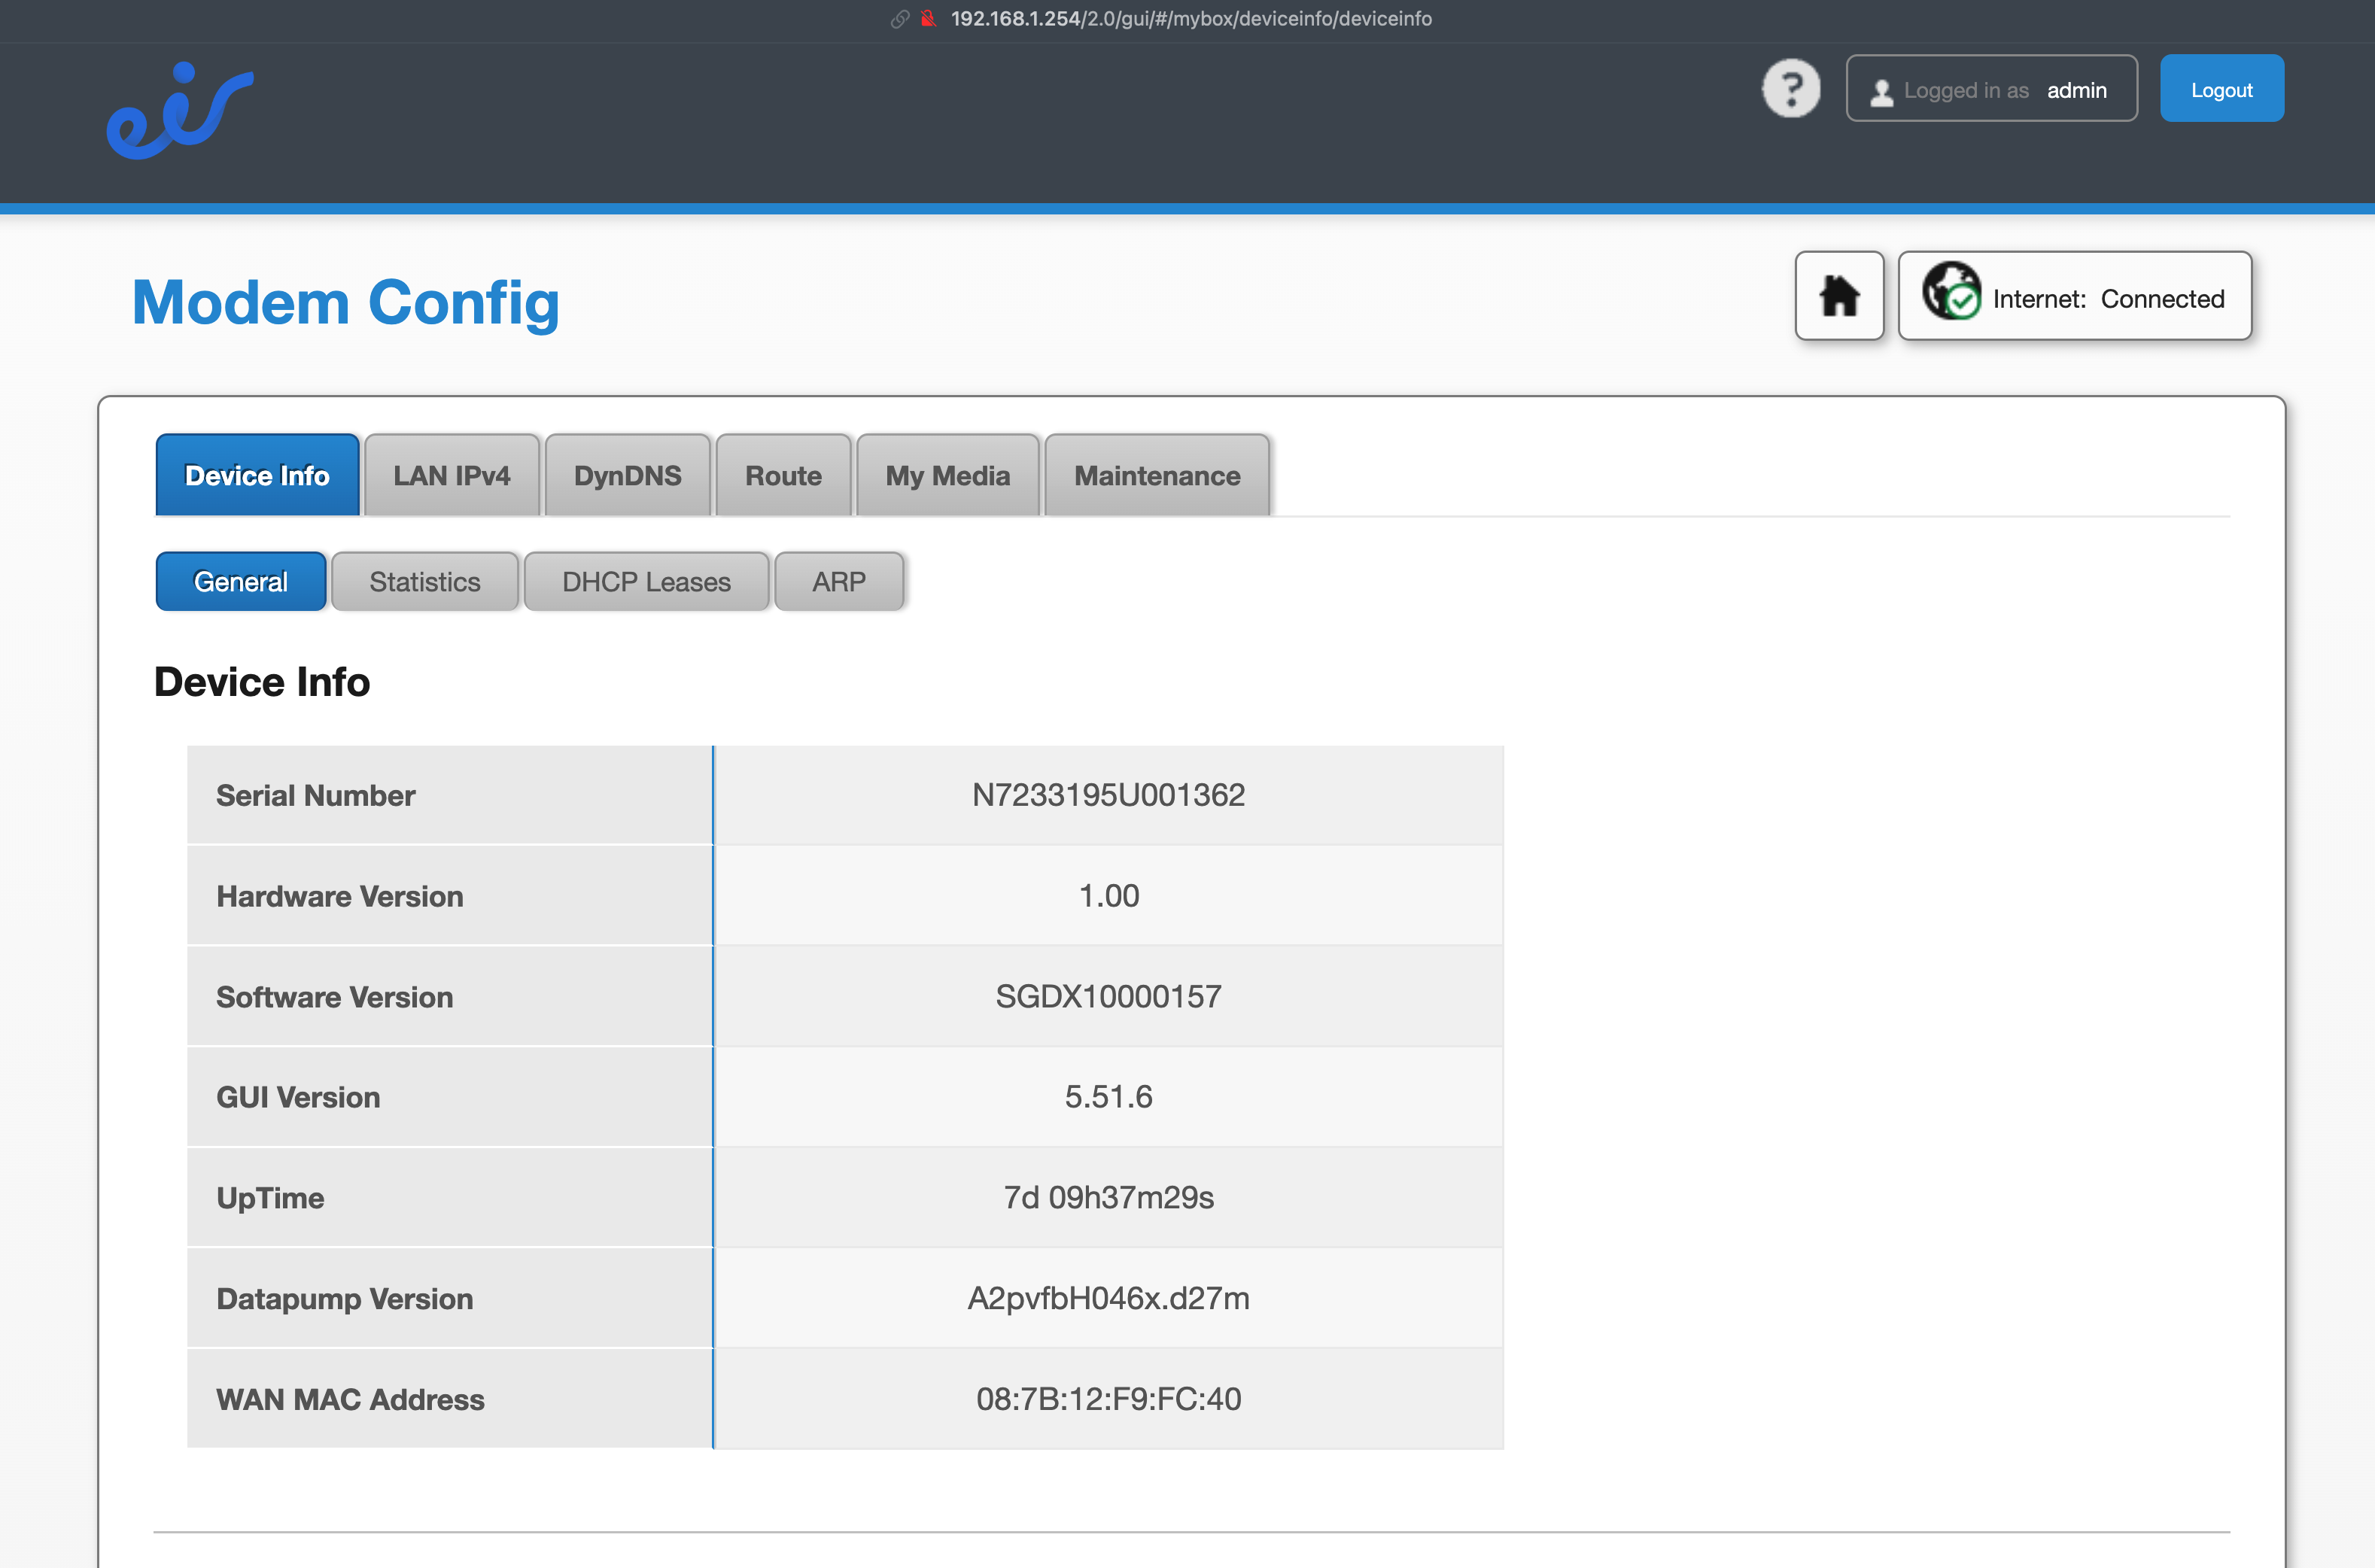This screenshot has width=2375, height=1568.
Task: Click the URL 192.168.1.254 address field
Action: 1191,19
